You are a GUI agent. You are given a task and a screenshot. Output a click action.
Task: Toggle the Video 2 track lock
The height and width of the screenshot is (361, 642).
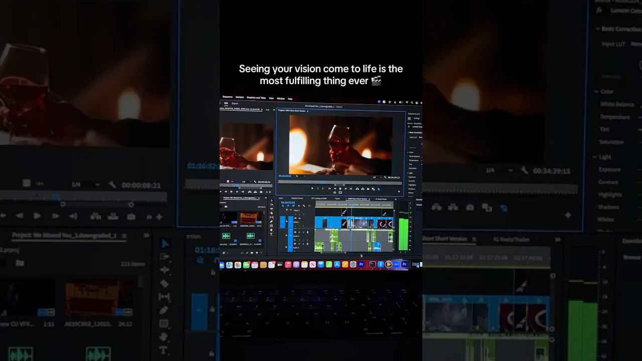[287, 210]
